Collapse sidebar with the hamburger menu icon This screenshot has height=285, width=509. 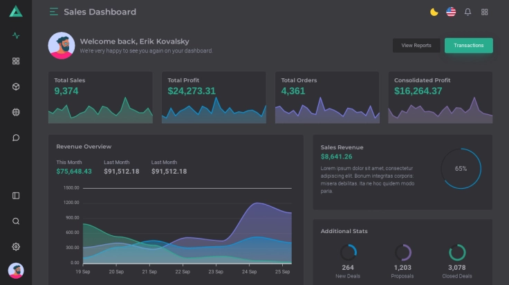point(54,12)
